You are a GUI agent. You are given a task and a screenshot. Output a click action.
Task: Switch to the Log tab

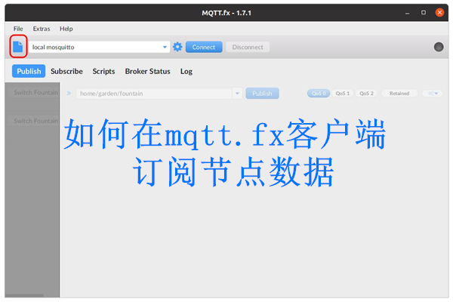[x=186, y=71]
